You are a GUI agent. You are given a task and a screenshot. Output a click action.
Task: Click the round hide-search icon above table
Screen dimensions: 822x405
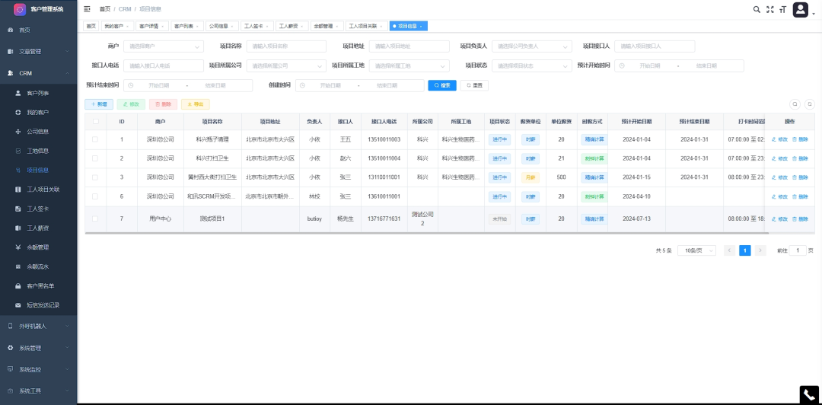795,104
